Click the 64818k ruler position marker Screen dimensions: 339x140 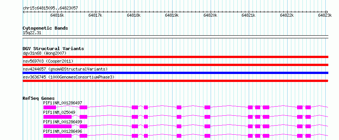pyautogui.click(x=134, y=15)
